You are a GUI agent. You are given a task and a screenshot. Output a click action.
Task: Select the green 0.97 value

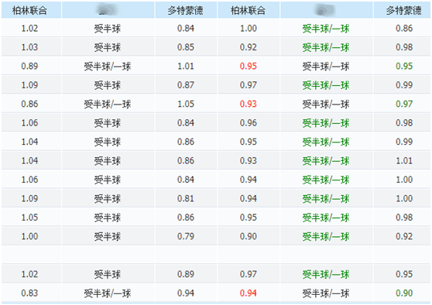click(x=404, y=104)
